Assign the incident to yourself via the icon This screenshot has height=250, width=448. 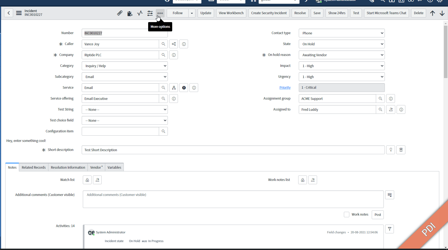[x=391, y=109]
